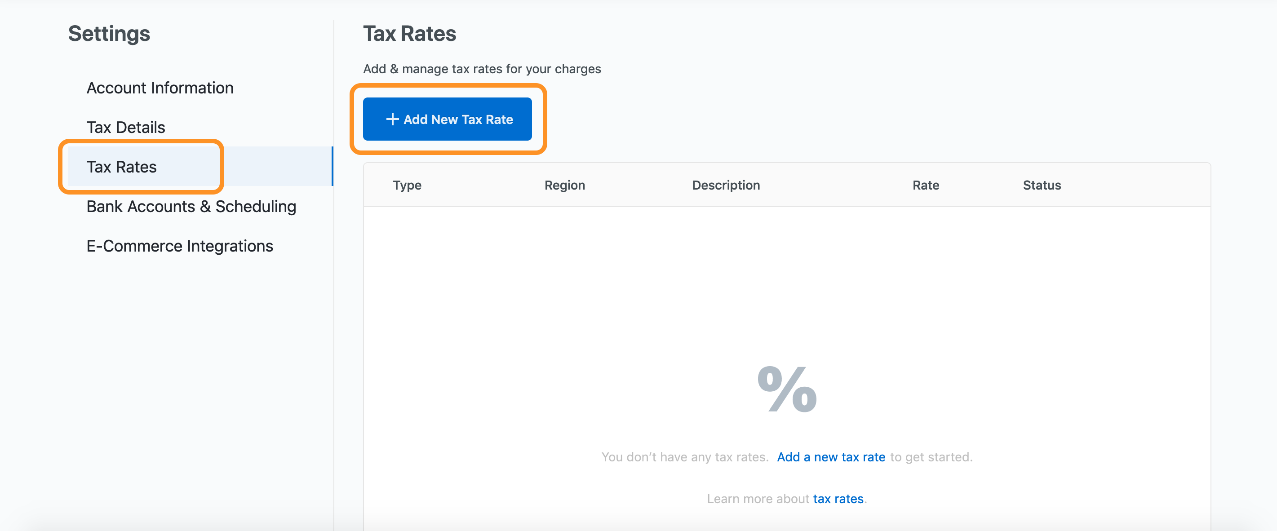
Task: Click the Type column header
Action: tap(407, 185)
